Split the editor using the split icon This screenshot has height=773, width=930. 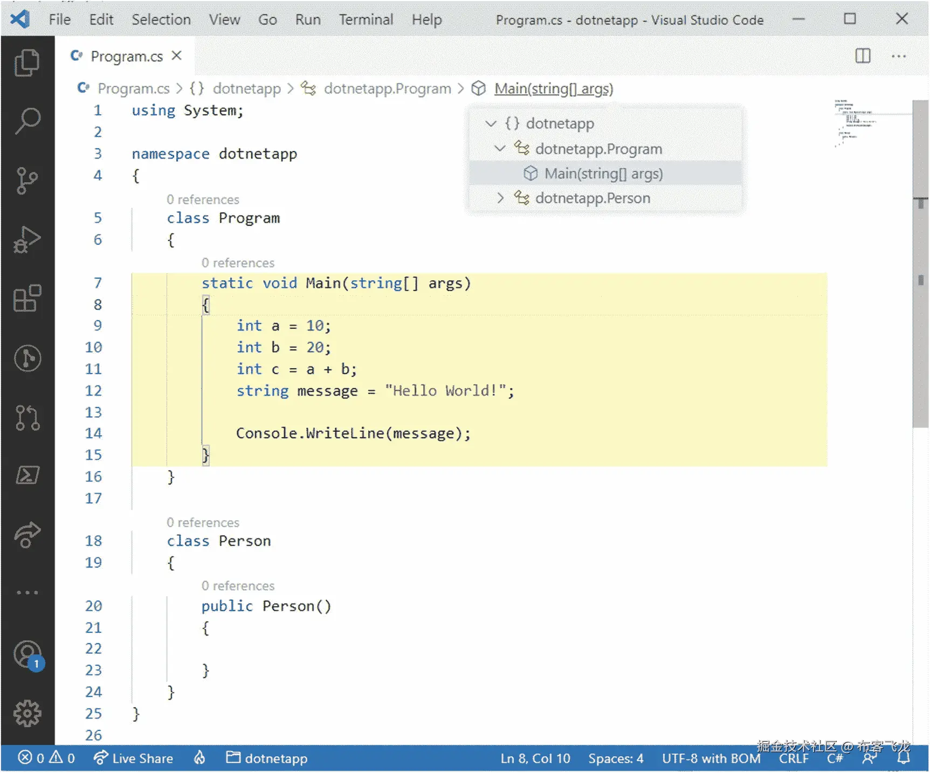coord(862,56)
